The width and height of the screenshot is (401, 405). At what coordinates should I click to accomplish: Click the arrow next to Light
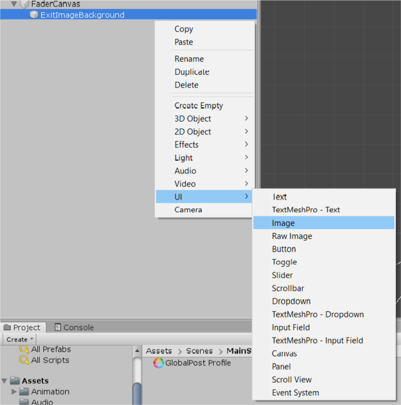coord(246,157)
